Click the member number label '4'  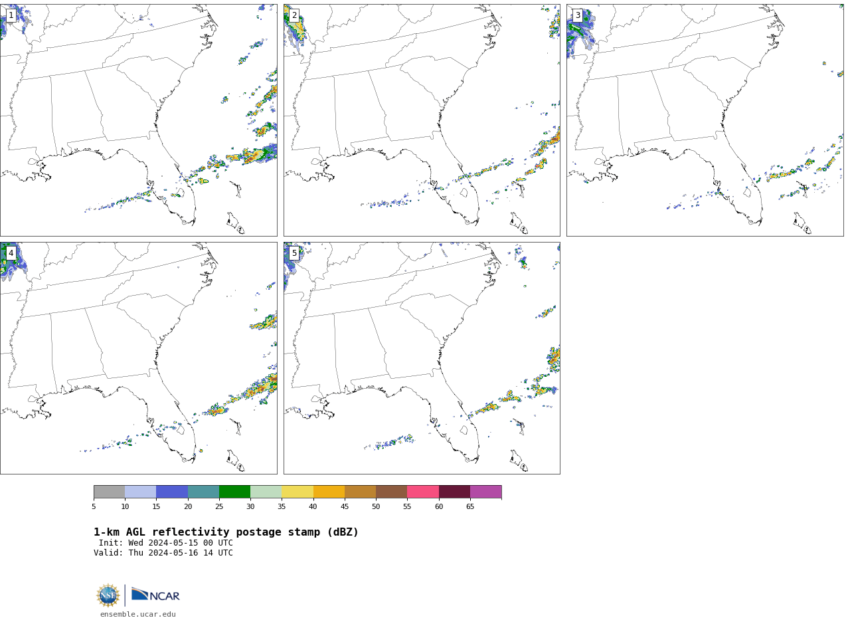[11, 253]
